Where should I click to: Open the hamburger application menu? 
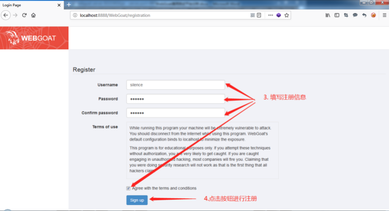[384, 15]
